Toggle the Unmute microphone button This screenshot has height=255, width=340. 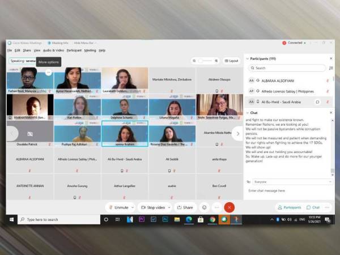point(120,207)
